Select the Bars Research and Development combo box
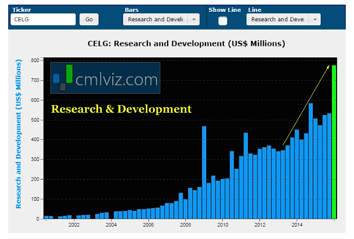 (x=161, y=19)
